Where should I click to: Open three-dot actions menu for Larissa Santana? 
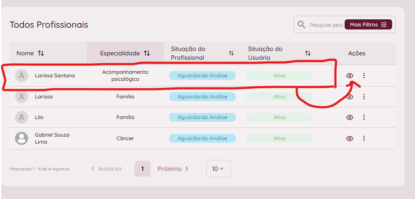click(364, 76)
